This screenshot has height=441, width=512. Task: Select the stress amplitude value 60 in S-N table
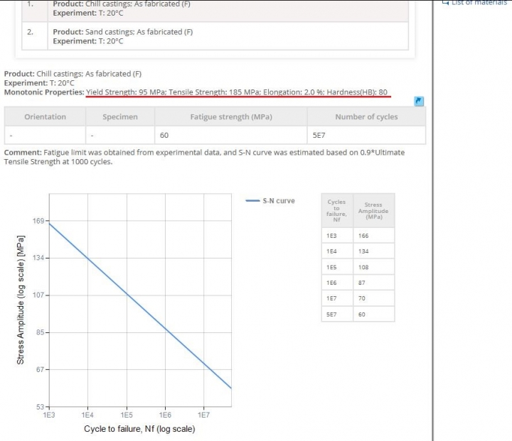(x=373, y=315)
